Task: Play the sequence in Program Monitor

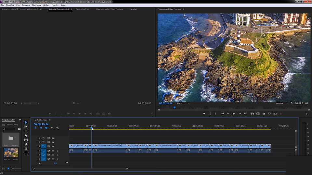Action: tap(234, 114)
